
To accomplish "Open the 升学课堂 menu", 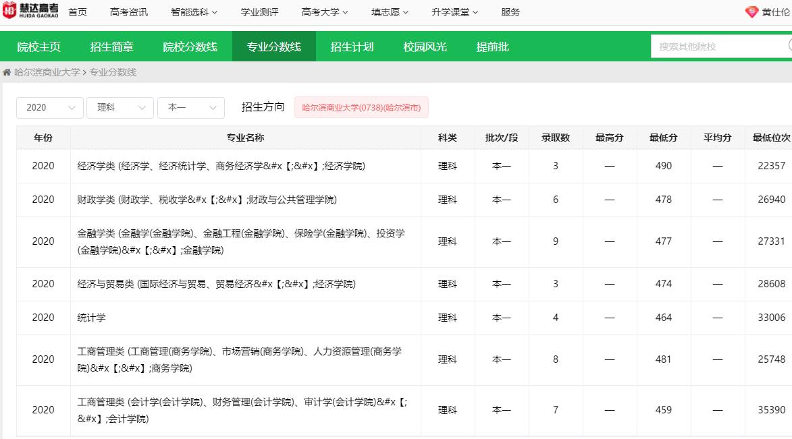I will (454, 12).
